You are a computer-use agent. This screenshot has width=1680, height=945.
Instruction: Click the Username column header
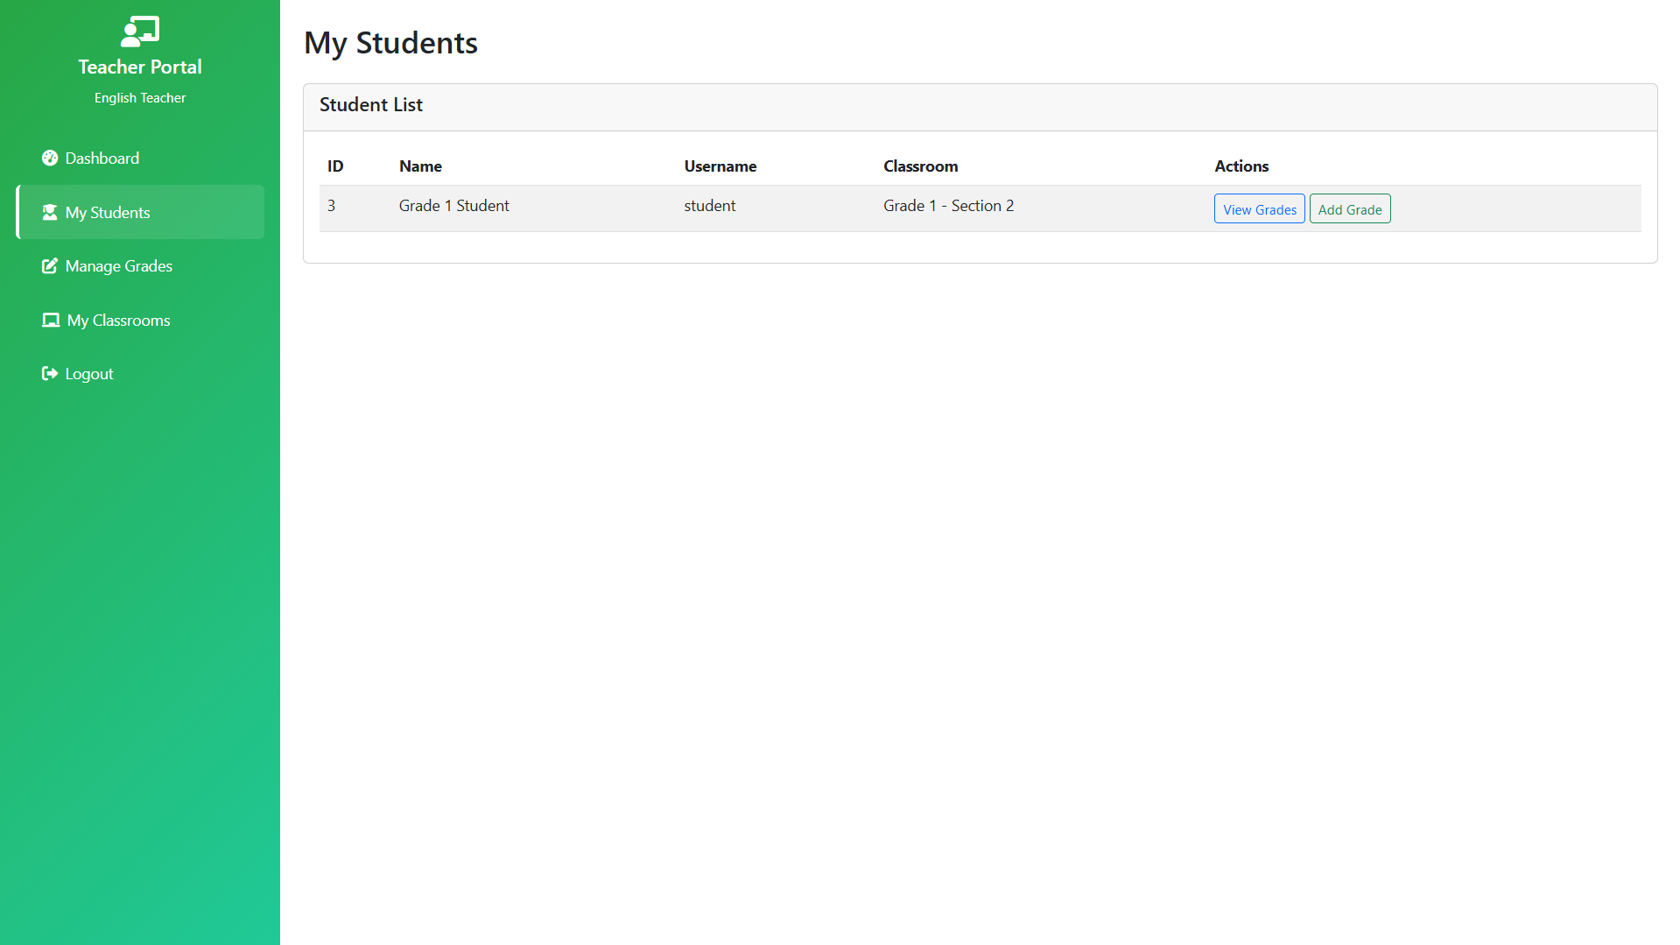pos(720,166)
